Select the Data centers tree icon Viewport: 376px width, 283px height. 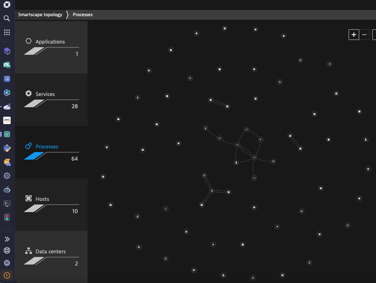tap(28, 250)
